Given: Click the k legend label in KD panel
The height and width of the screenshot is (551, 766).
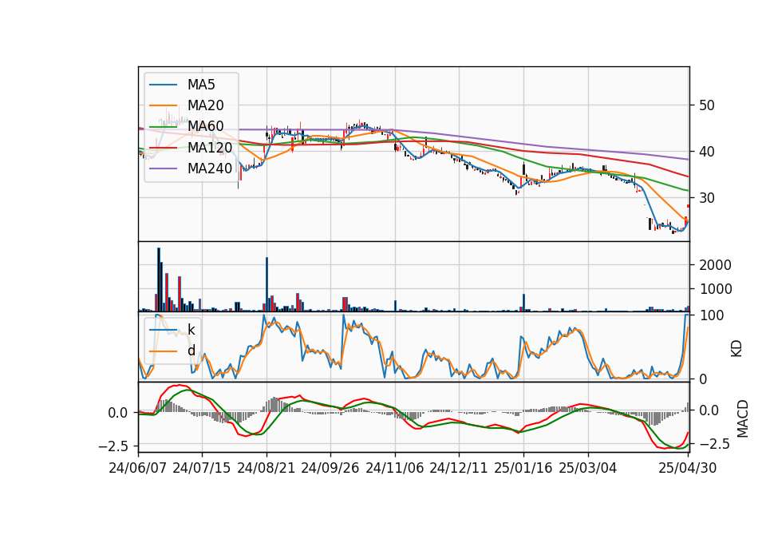Looking at the screenshot, I should point(191,330).
